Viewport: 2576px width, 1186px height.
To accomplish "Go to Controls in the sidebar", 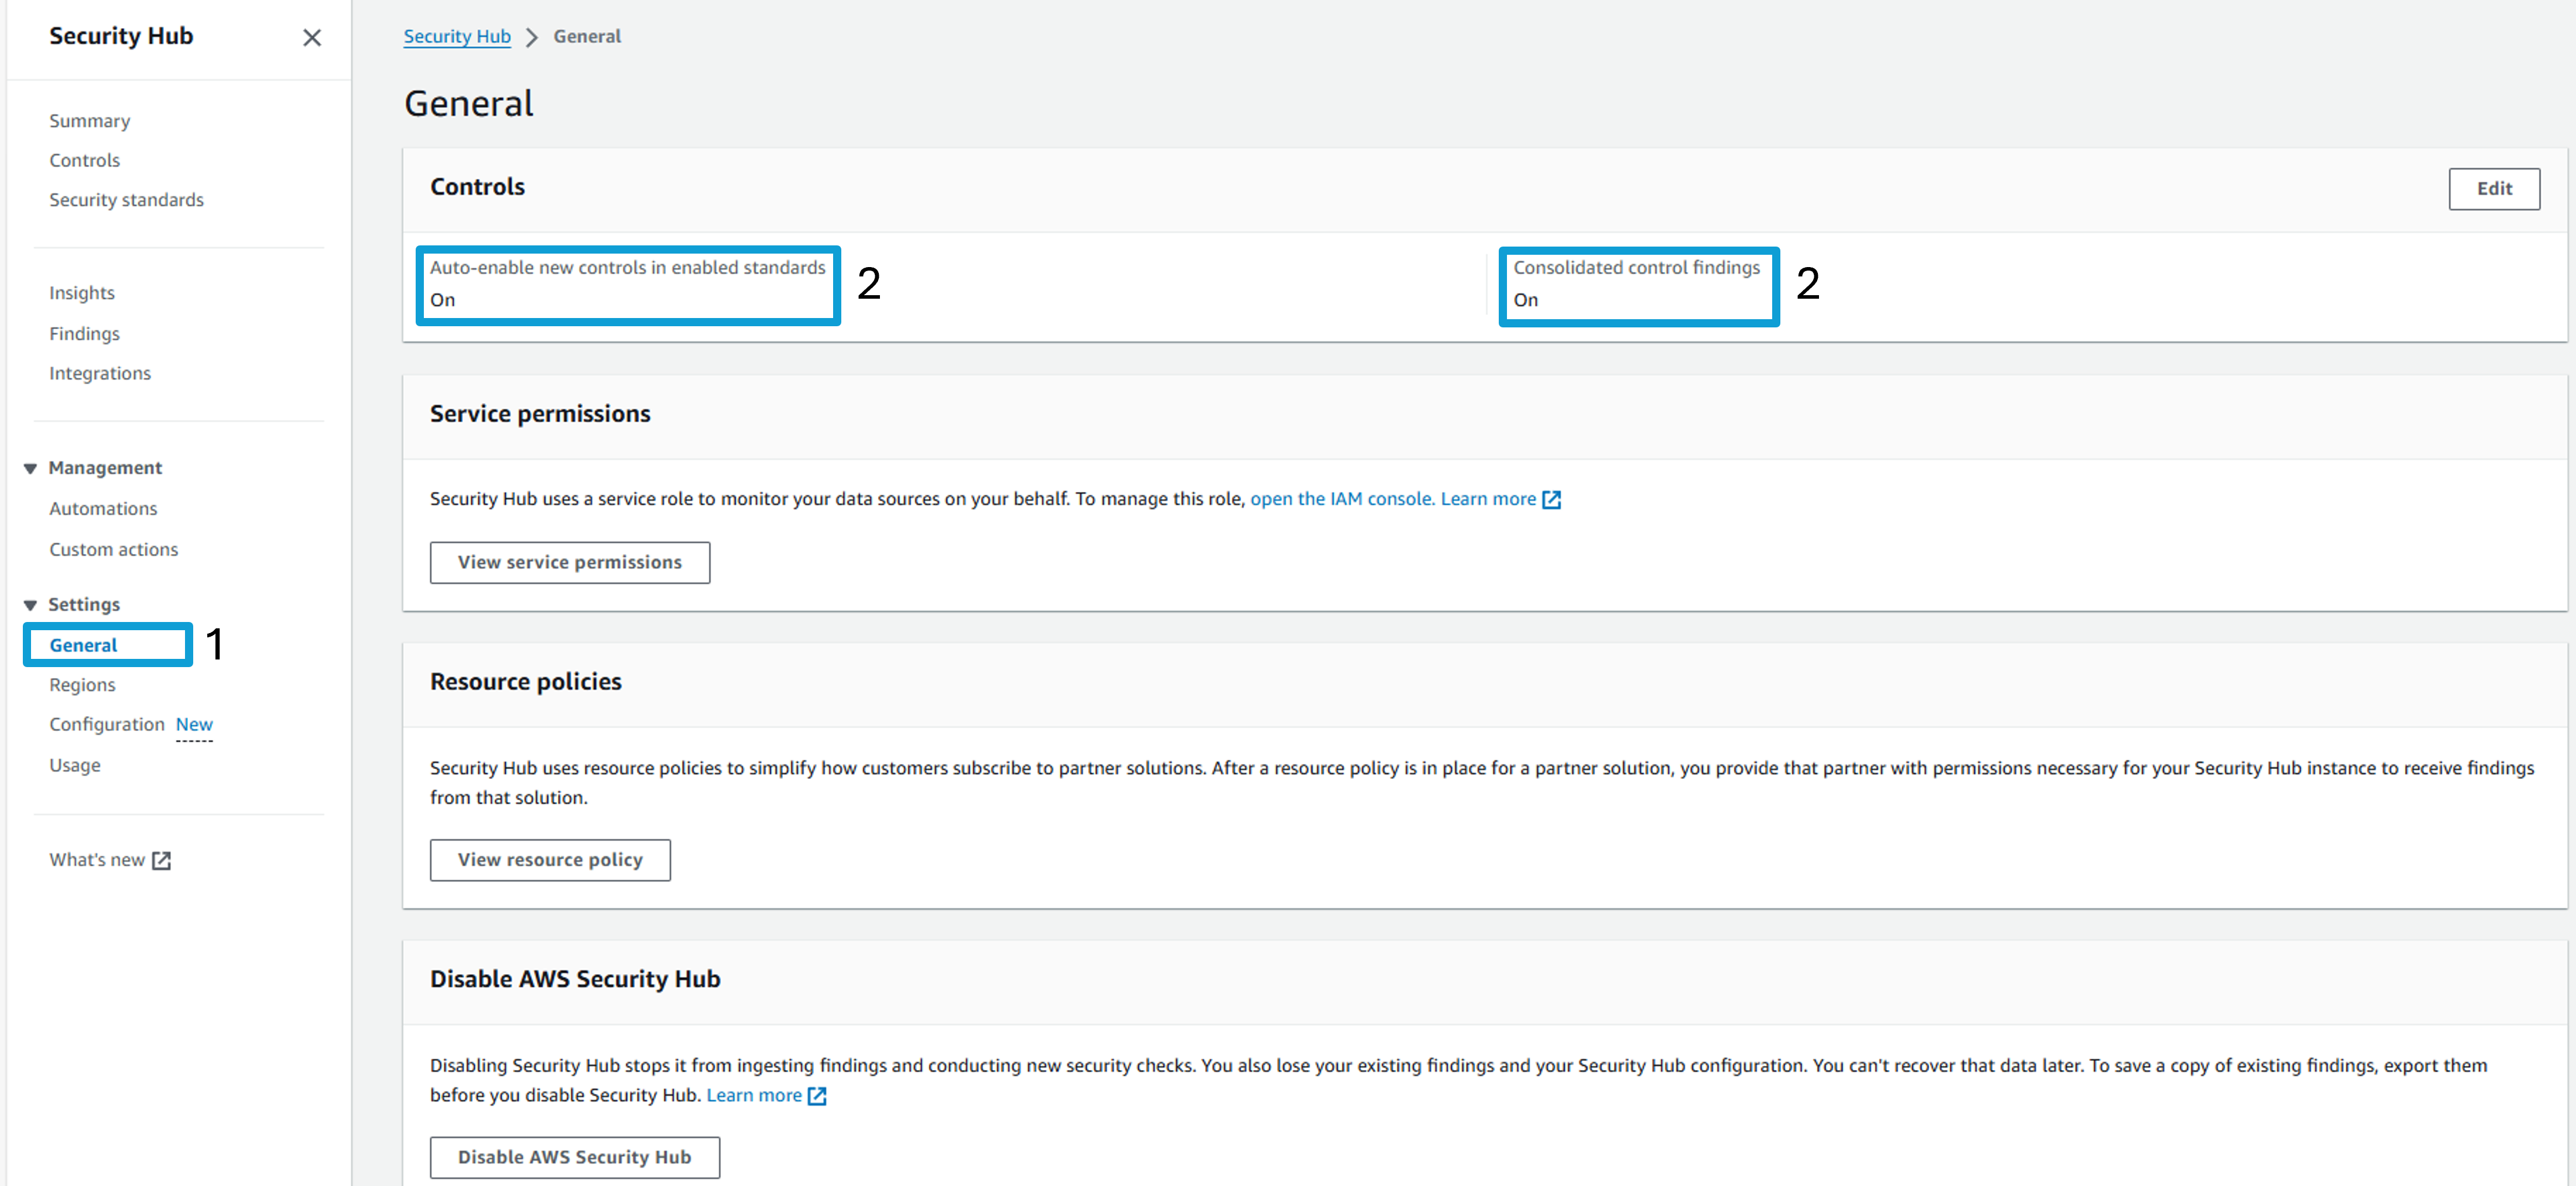I will point(85,160).
